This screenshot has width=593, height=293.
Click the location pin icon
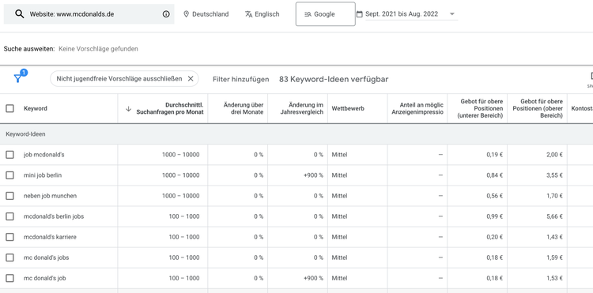point(186,14)
